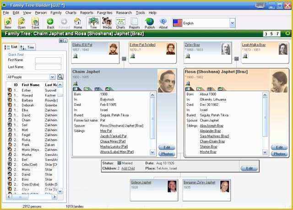293x210 pixels.
Task: Edit Rosa (Shoshana) Japhet's details
Action: coord(279,147)
